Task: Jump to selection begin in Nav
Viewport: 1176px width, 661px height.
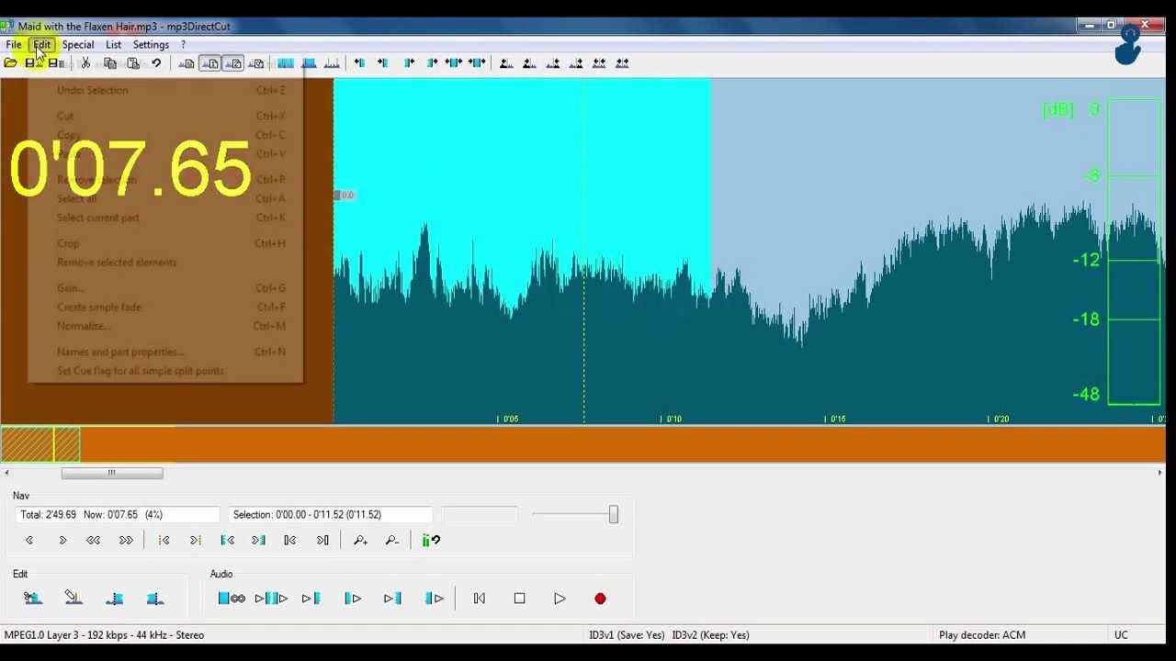Action: 227,541
